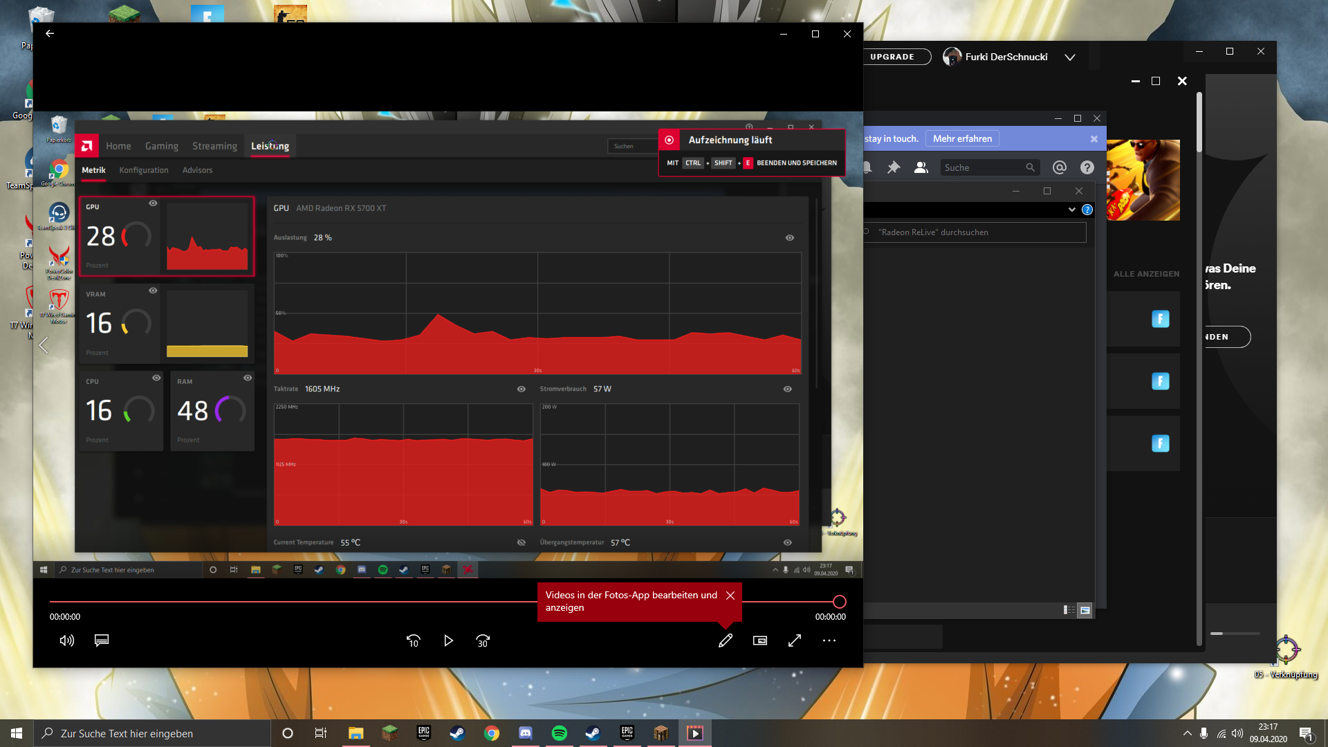
Task: Click Discord pinned messages pin icon
Action: point(894,167)
